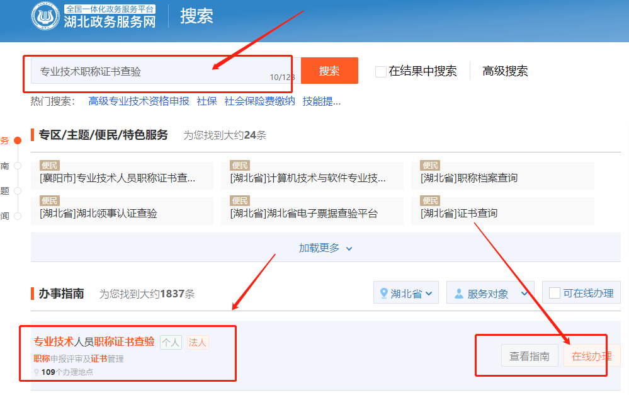This screenshot has height=395, width=629.
Task: Click the 法人 tag on the result
Action: pos(197,343)
